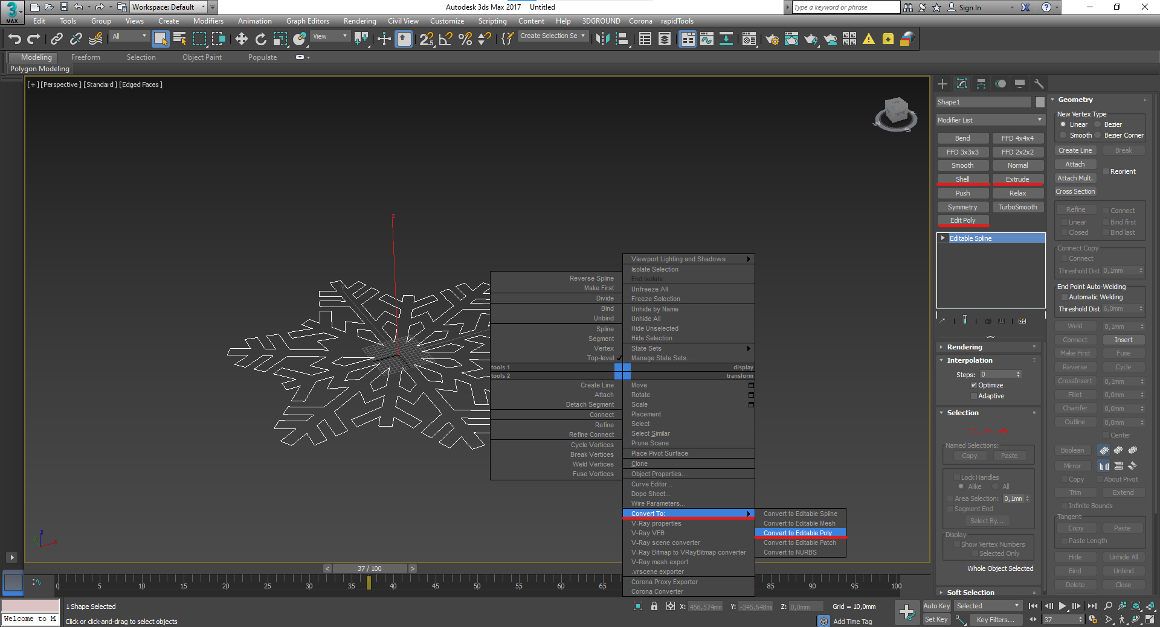
Task: Toggle the Reorient checkbox
Action: [1106, 171]
